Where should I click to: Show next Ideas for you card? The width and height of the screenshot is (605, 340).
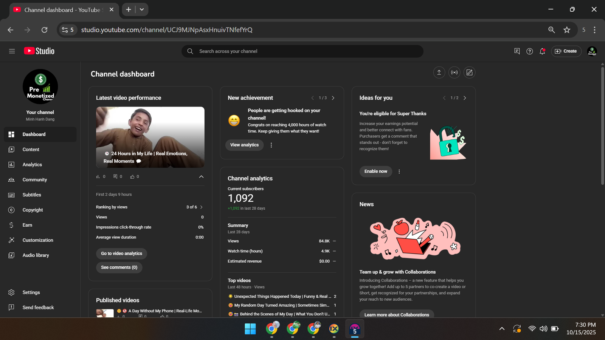click(x=465, y=98)
